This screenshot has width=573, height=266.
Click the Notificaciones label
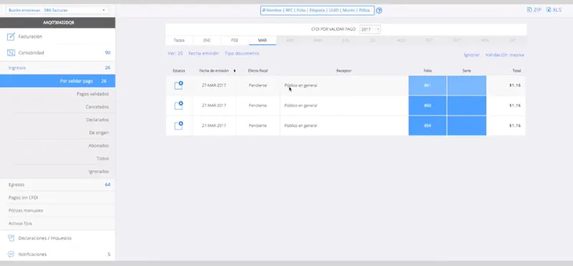[x=32, y=255]
